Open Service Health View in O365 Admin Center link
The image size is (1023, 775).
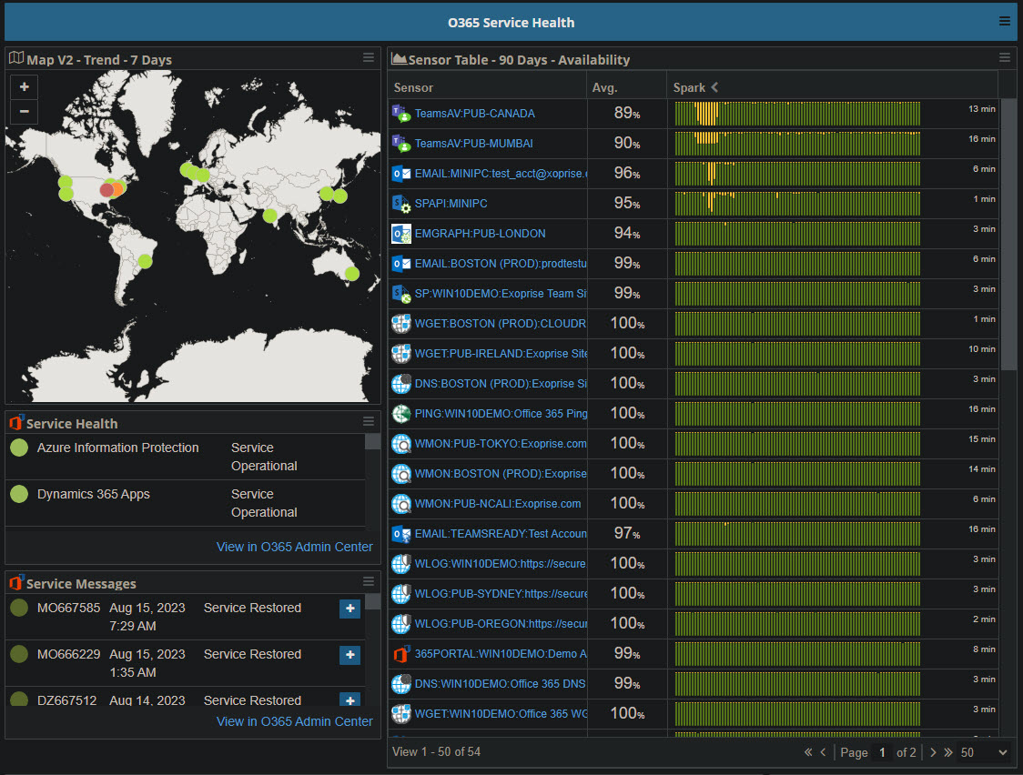tap(294, 547)
